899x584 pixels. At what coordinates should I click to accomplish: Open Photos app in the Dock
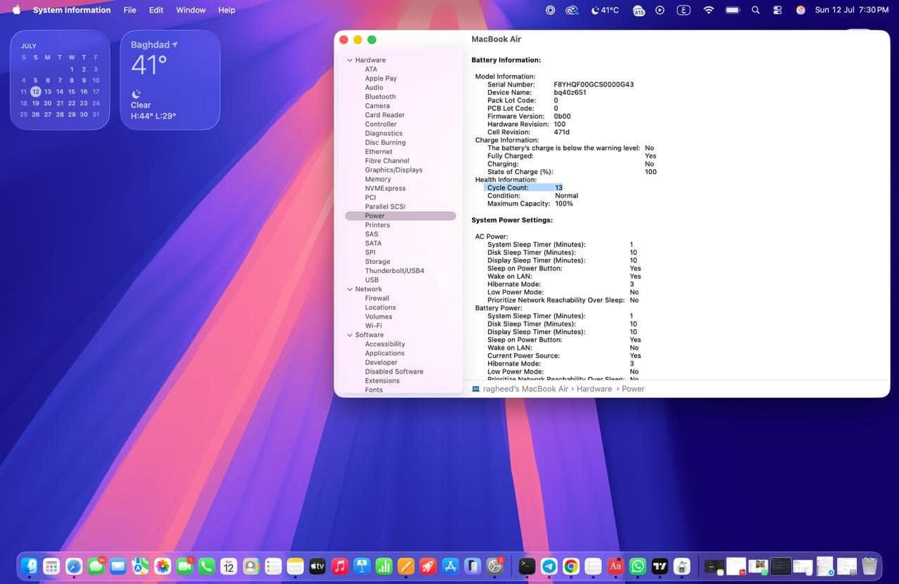click(x=162, y=566)
